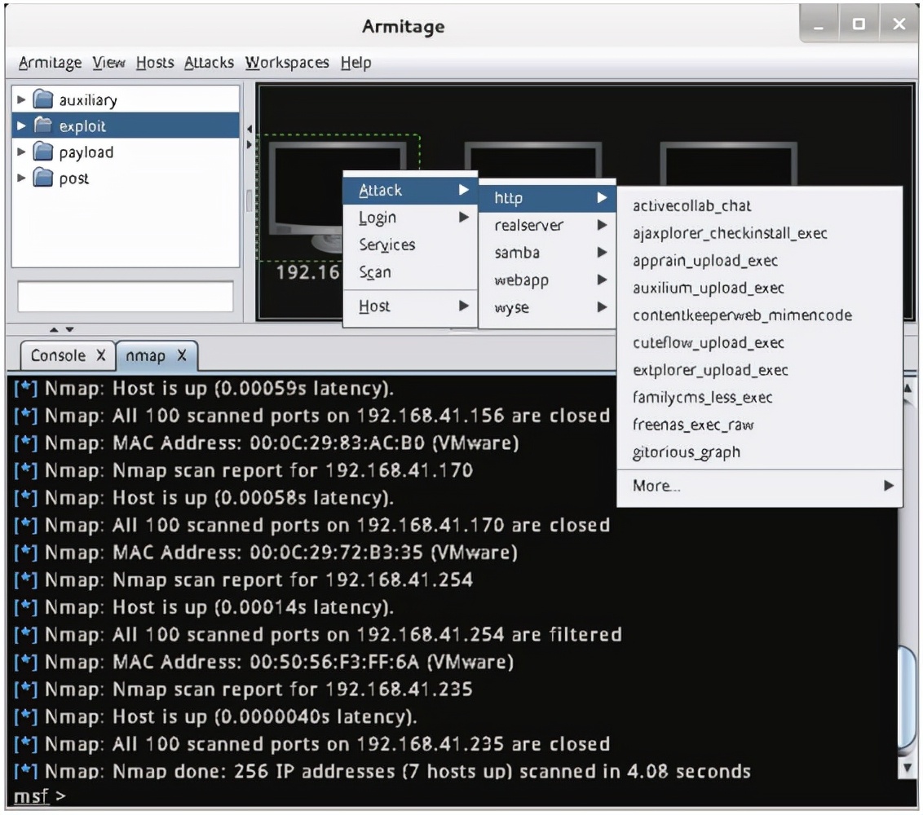Open the Hosts menu in menu bar
Image resolution: width=923 pixels, height=815 pixels.
click(x=155, y=63)
